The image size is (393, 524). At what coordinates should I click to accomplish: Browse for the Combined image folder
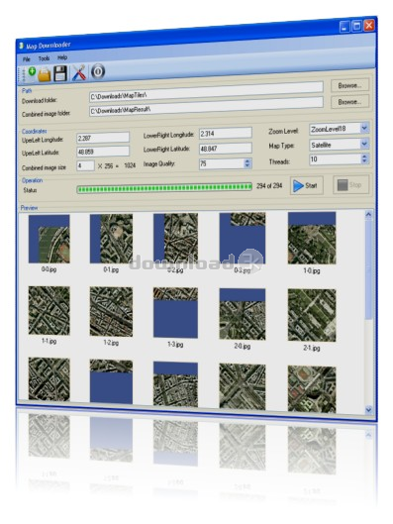[x=349, y=102]
